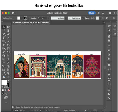Choose the Magic Wand tool
This screenshot has height=112, width=118.
click(x=4, y=31)
